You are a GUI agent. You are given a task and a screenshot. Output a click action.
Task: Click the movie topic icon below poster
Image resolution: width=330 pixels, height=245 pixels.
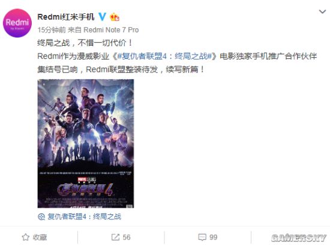click(41, 217)
